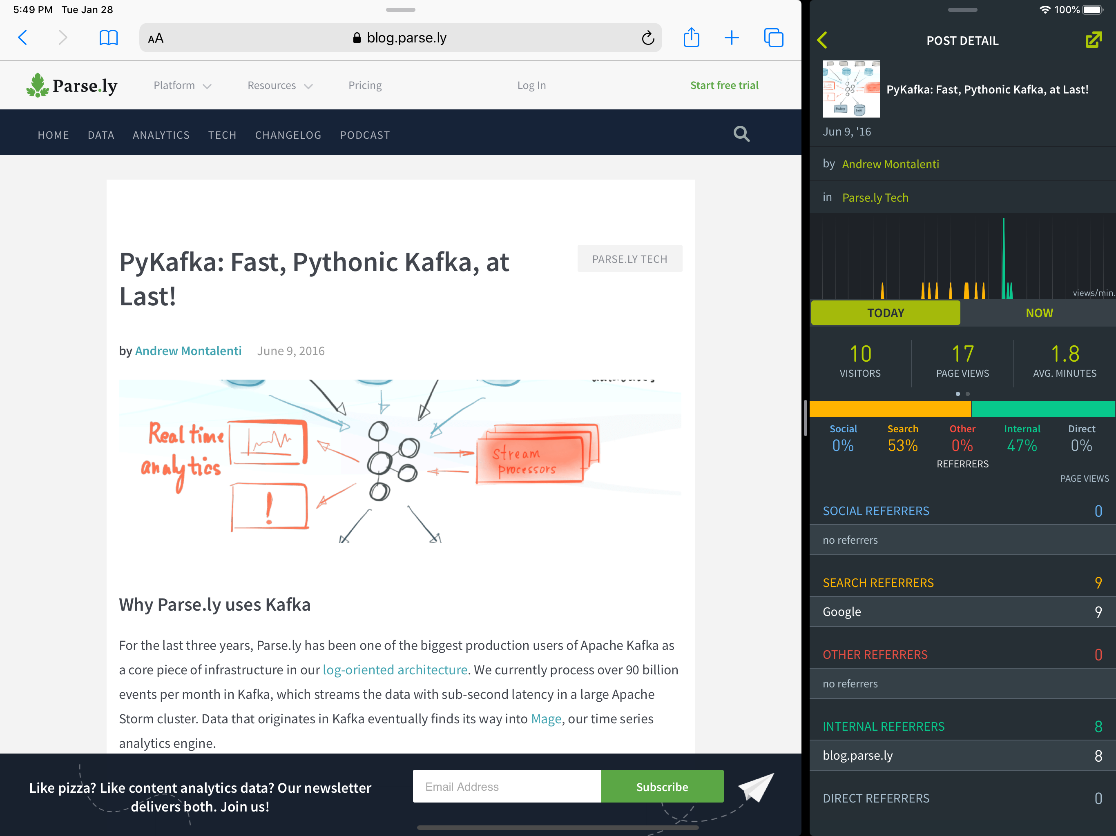This screenshot has width=1116, height=836.
Task: Open the Pricing page
Action: click(x=365, y=85)
